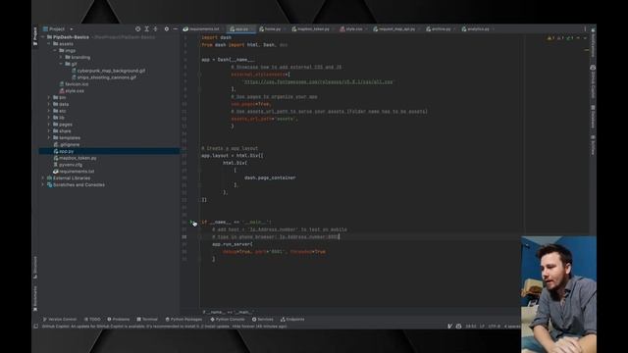Viewport: 628px width, 353px height.
Task: Click the __name__ breadcrumb below editor
Action: [228, 312]
